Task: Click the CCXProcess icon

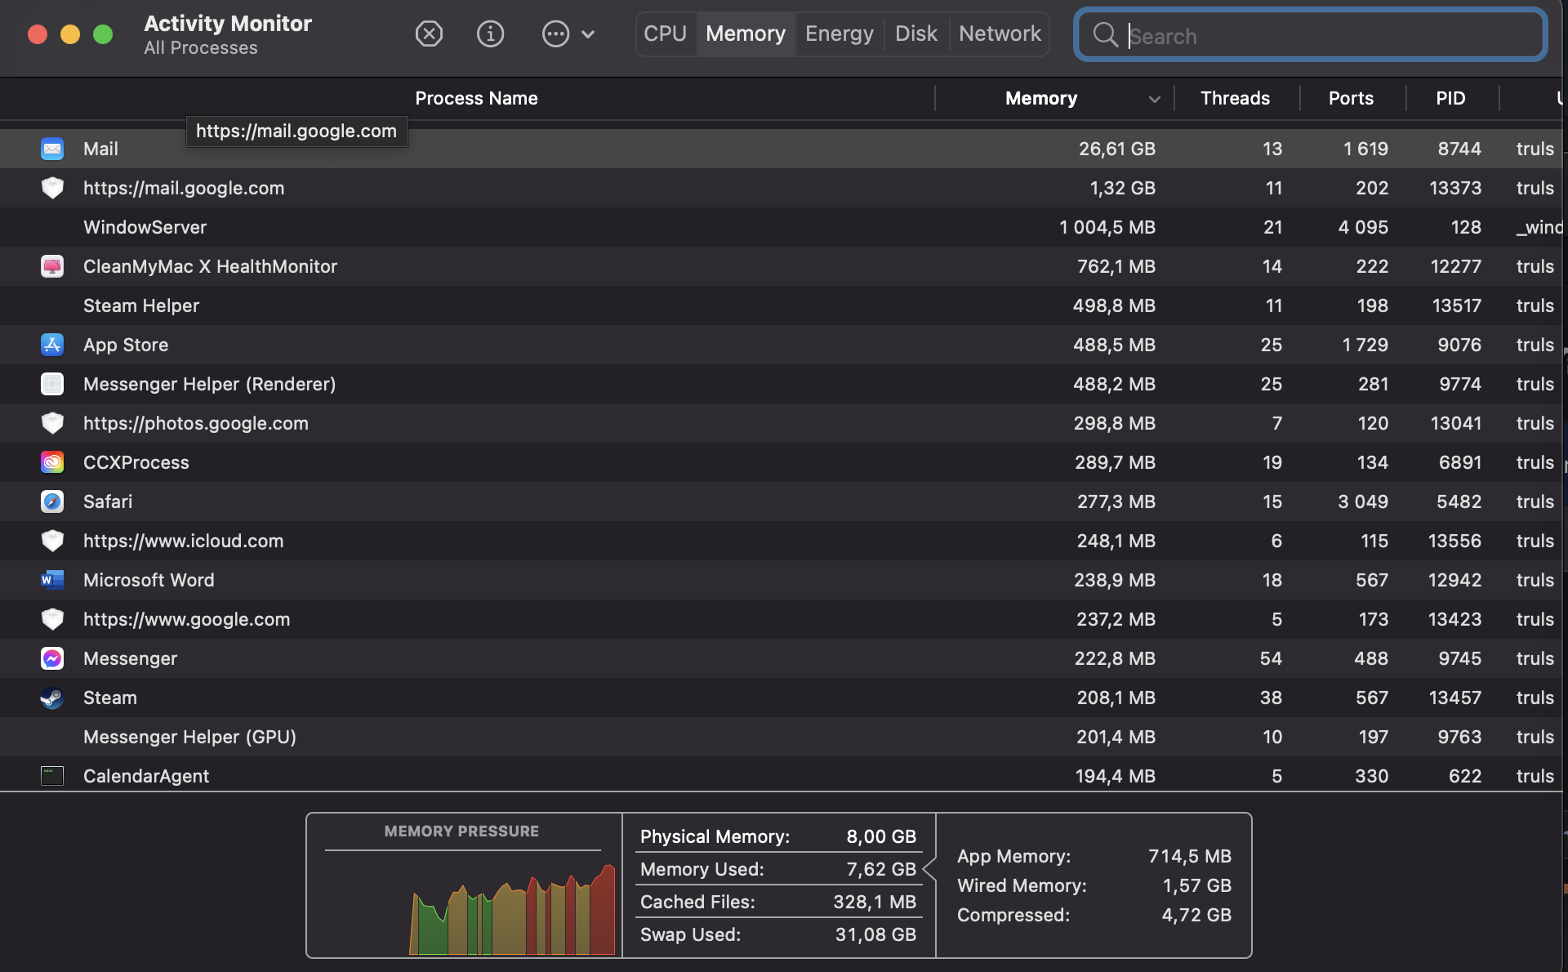Action: 51,461
